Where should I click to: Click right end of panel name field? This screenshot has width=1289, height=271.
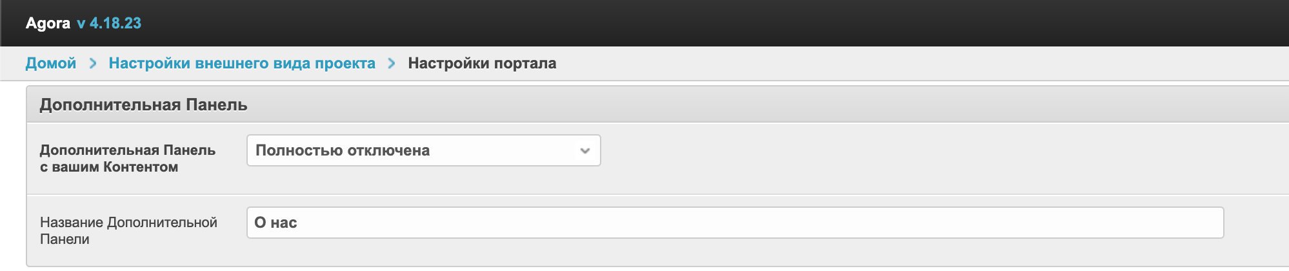click(x=1206, y=223)
